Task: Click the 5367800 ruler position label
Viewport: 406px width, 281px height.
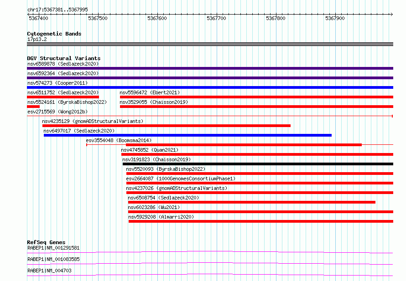Action: (x=276, y=18)
